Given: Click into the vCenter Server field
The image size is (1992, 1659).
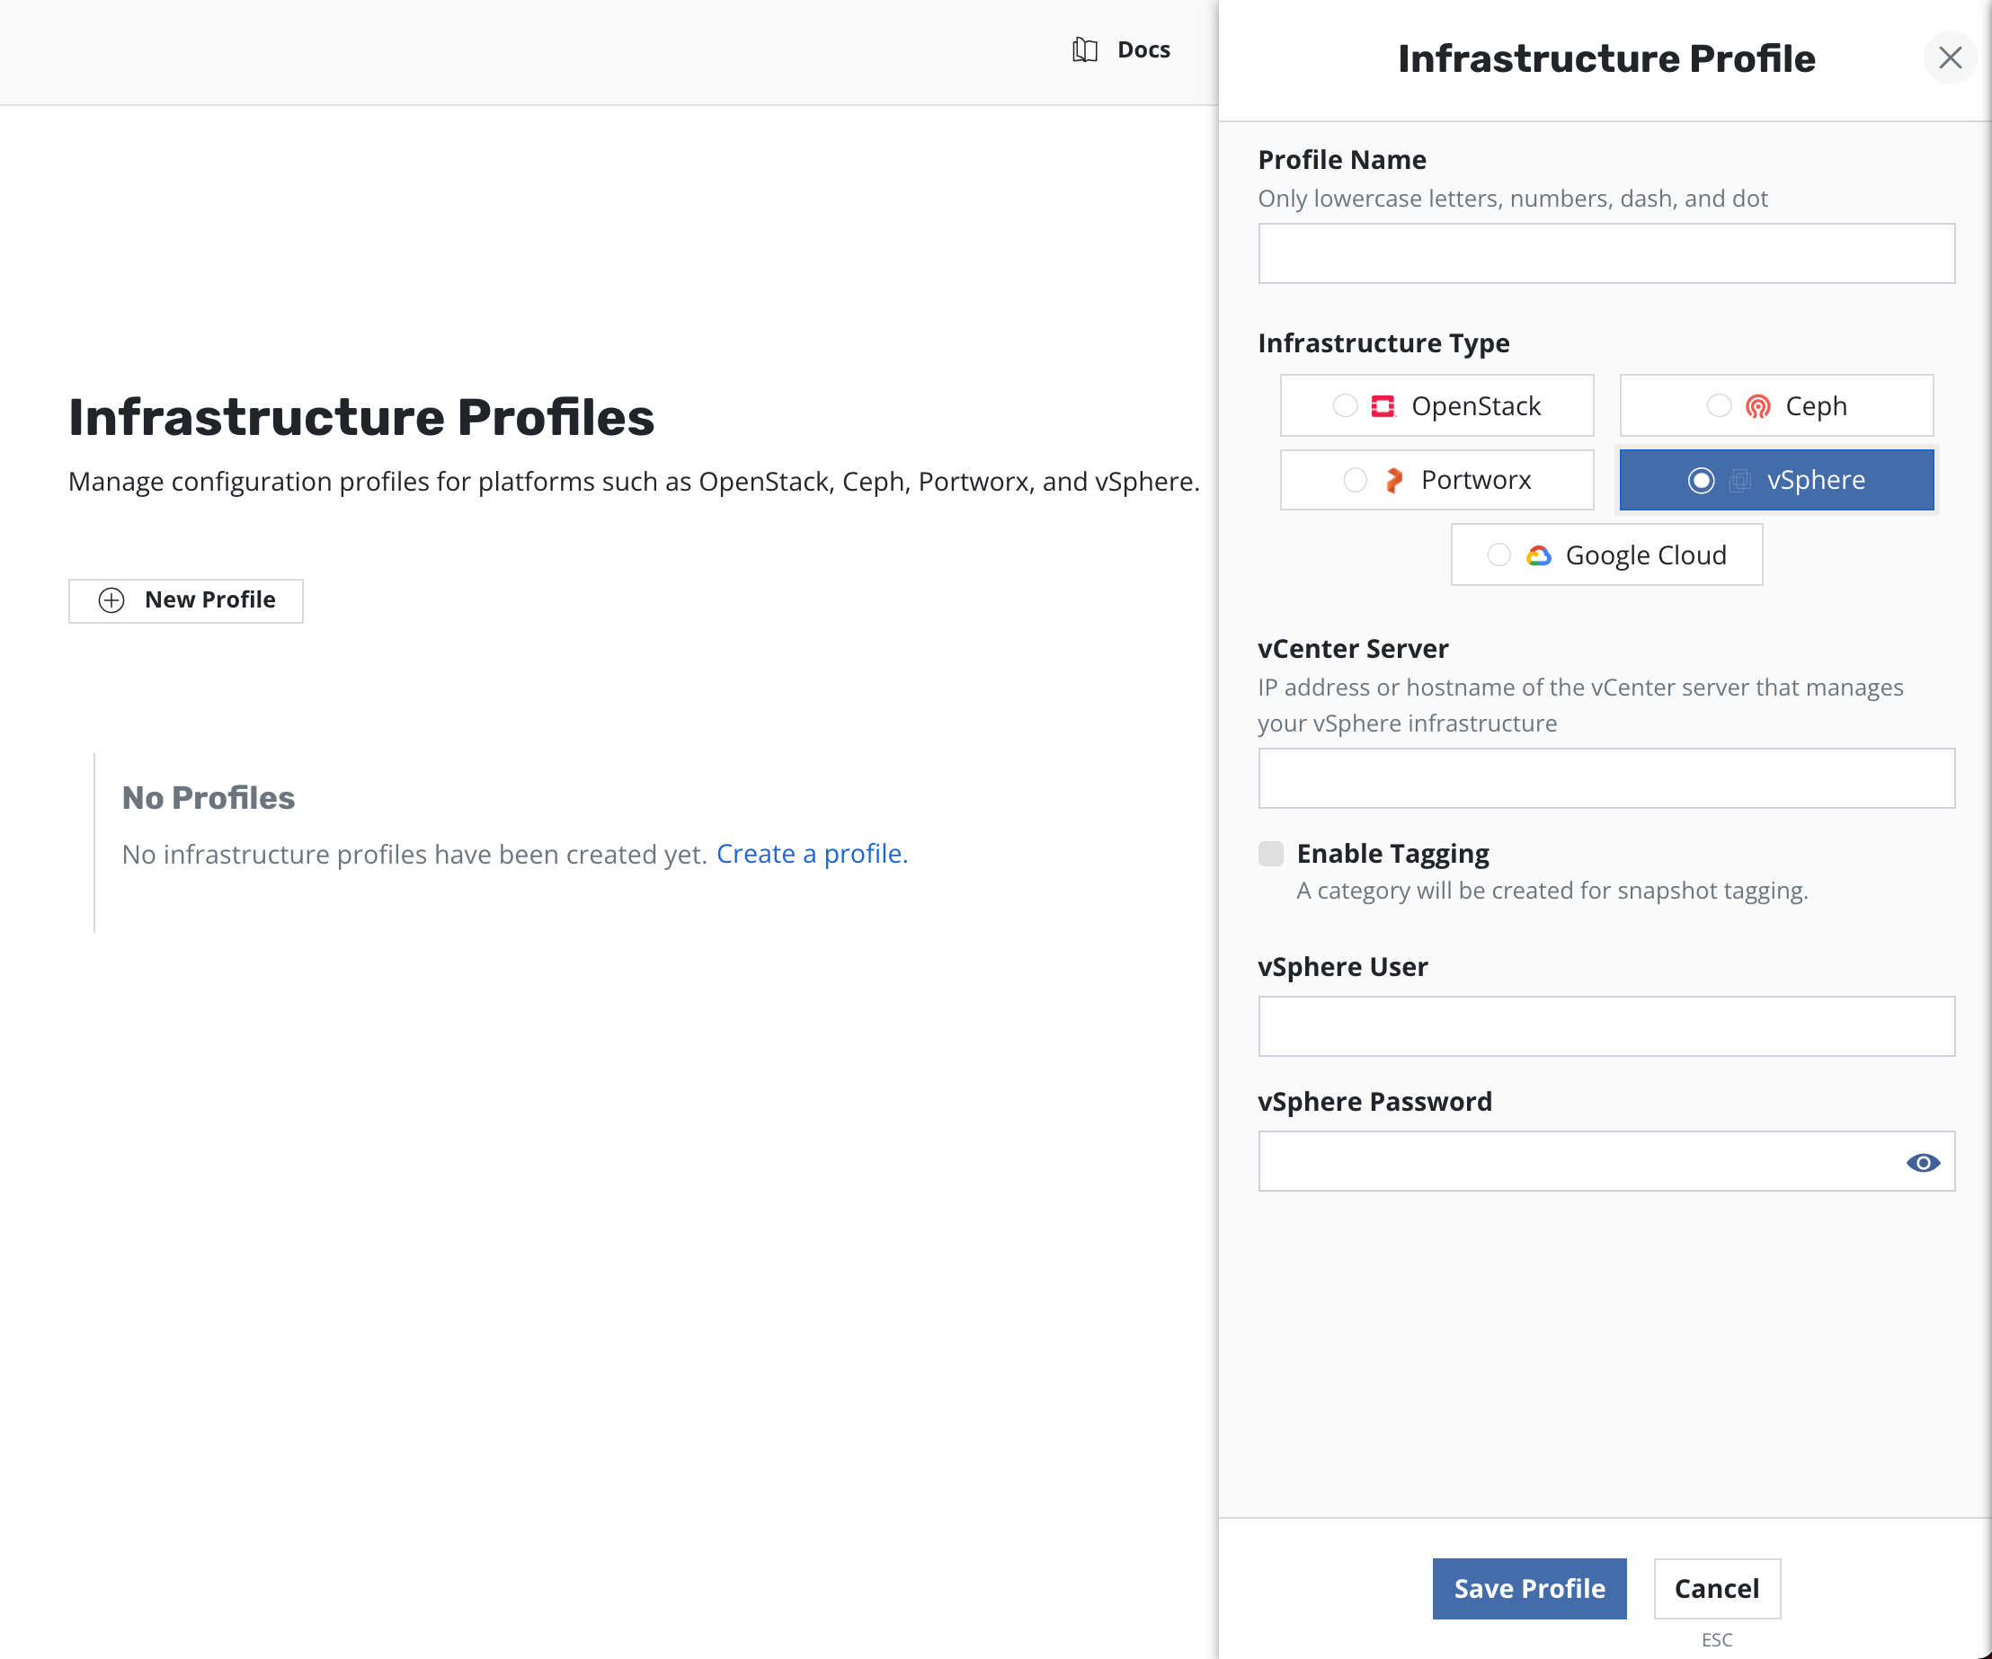Looking at the screenshot, I should [1605, 777].
